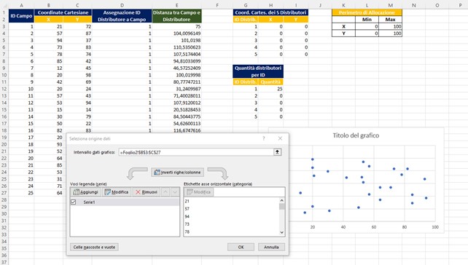Select cell with value 31,2409987
The image size is (468, 265).
176,89
